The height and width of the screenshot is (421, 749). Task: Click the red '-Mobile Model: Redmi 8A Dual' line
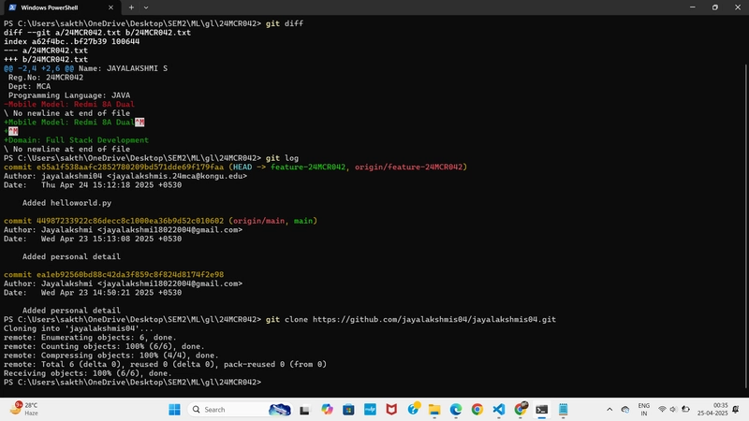click(x=69, y=104)
